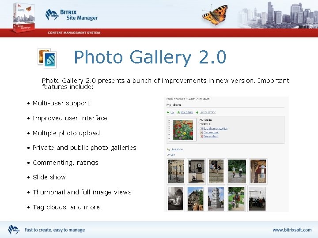The width and height of the screenshot is (318, 238).
Task: Click the 'Tag clouds, and more.' bullet
Action: [x=67, y=207]
